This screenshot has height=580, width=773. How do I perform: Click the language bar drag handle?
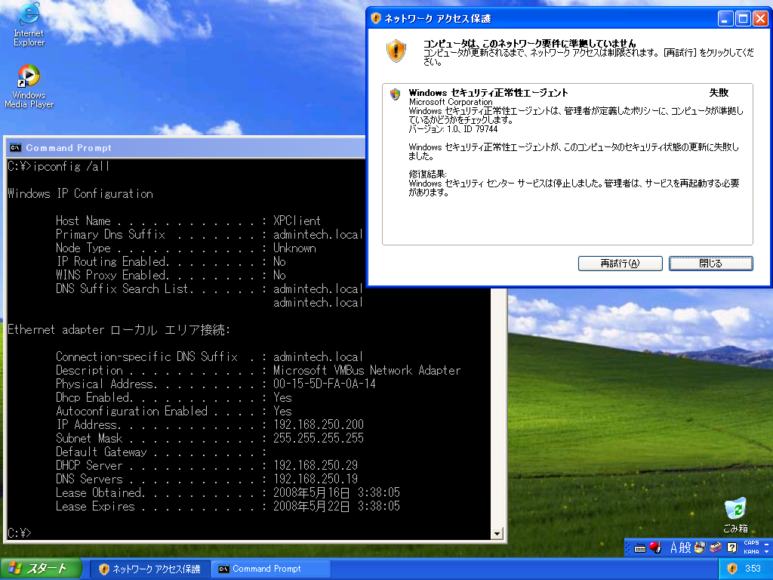(628, 548)
